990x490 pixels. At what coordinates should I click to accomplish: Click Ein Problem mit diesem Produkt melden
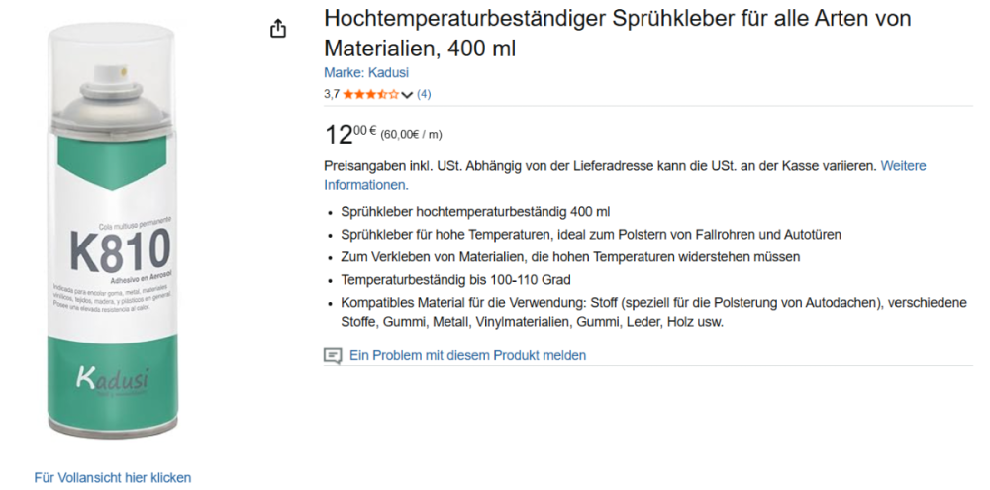click(x=467, y=355)
